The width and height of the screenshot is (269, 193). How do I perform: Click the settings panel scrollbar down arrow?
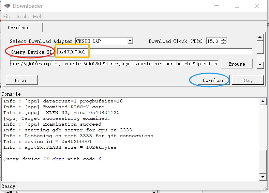click(x=260, y=65)
